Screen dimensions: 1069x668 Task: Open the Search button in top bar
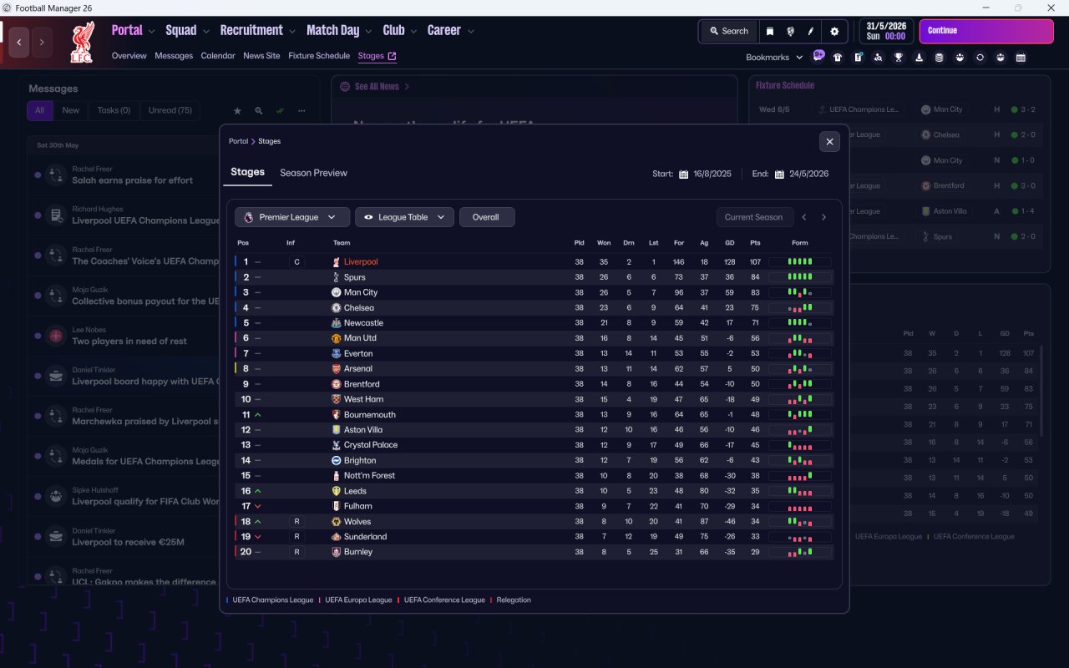pos(728,31)
